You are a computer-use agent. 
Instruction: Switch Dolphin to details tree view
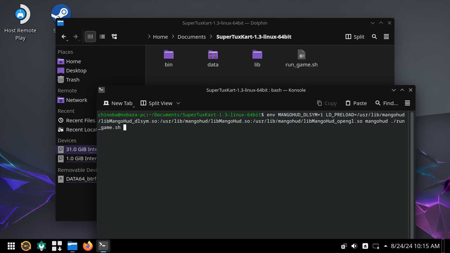(x=114, y=37)
